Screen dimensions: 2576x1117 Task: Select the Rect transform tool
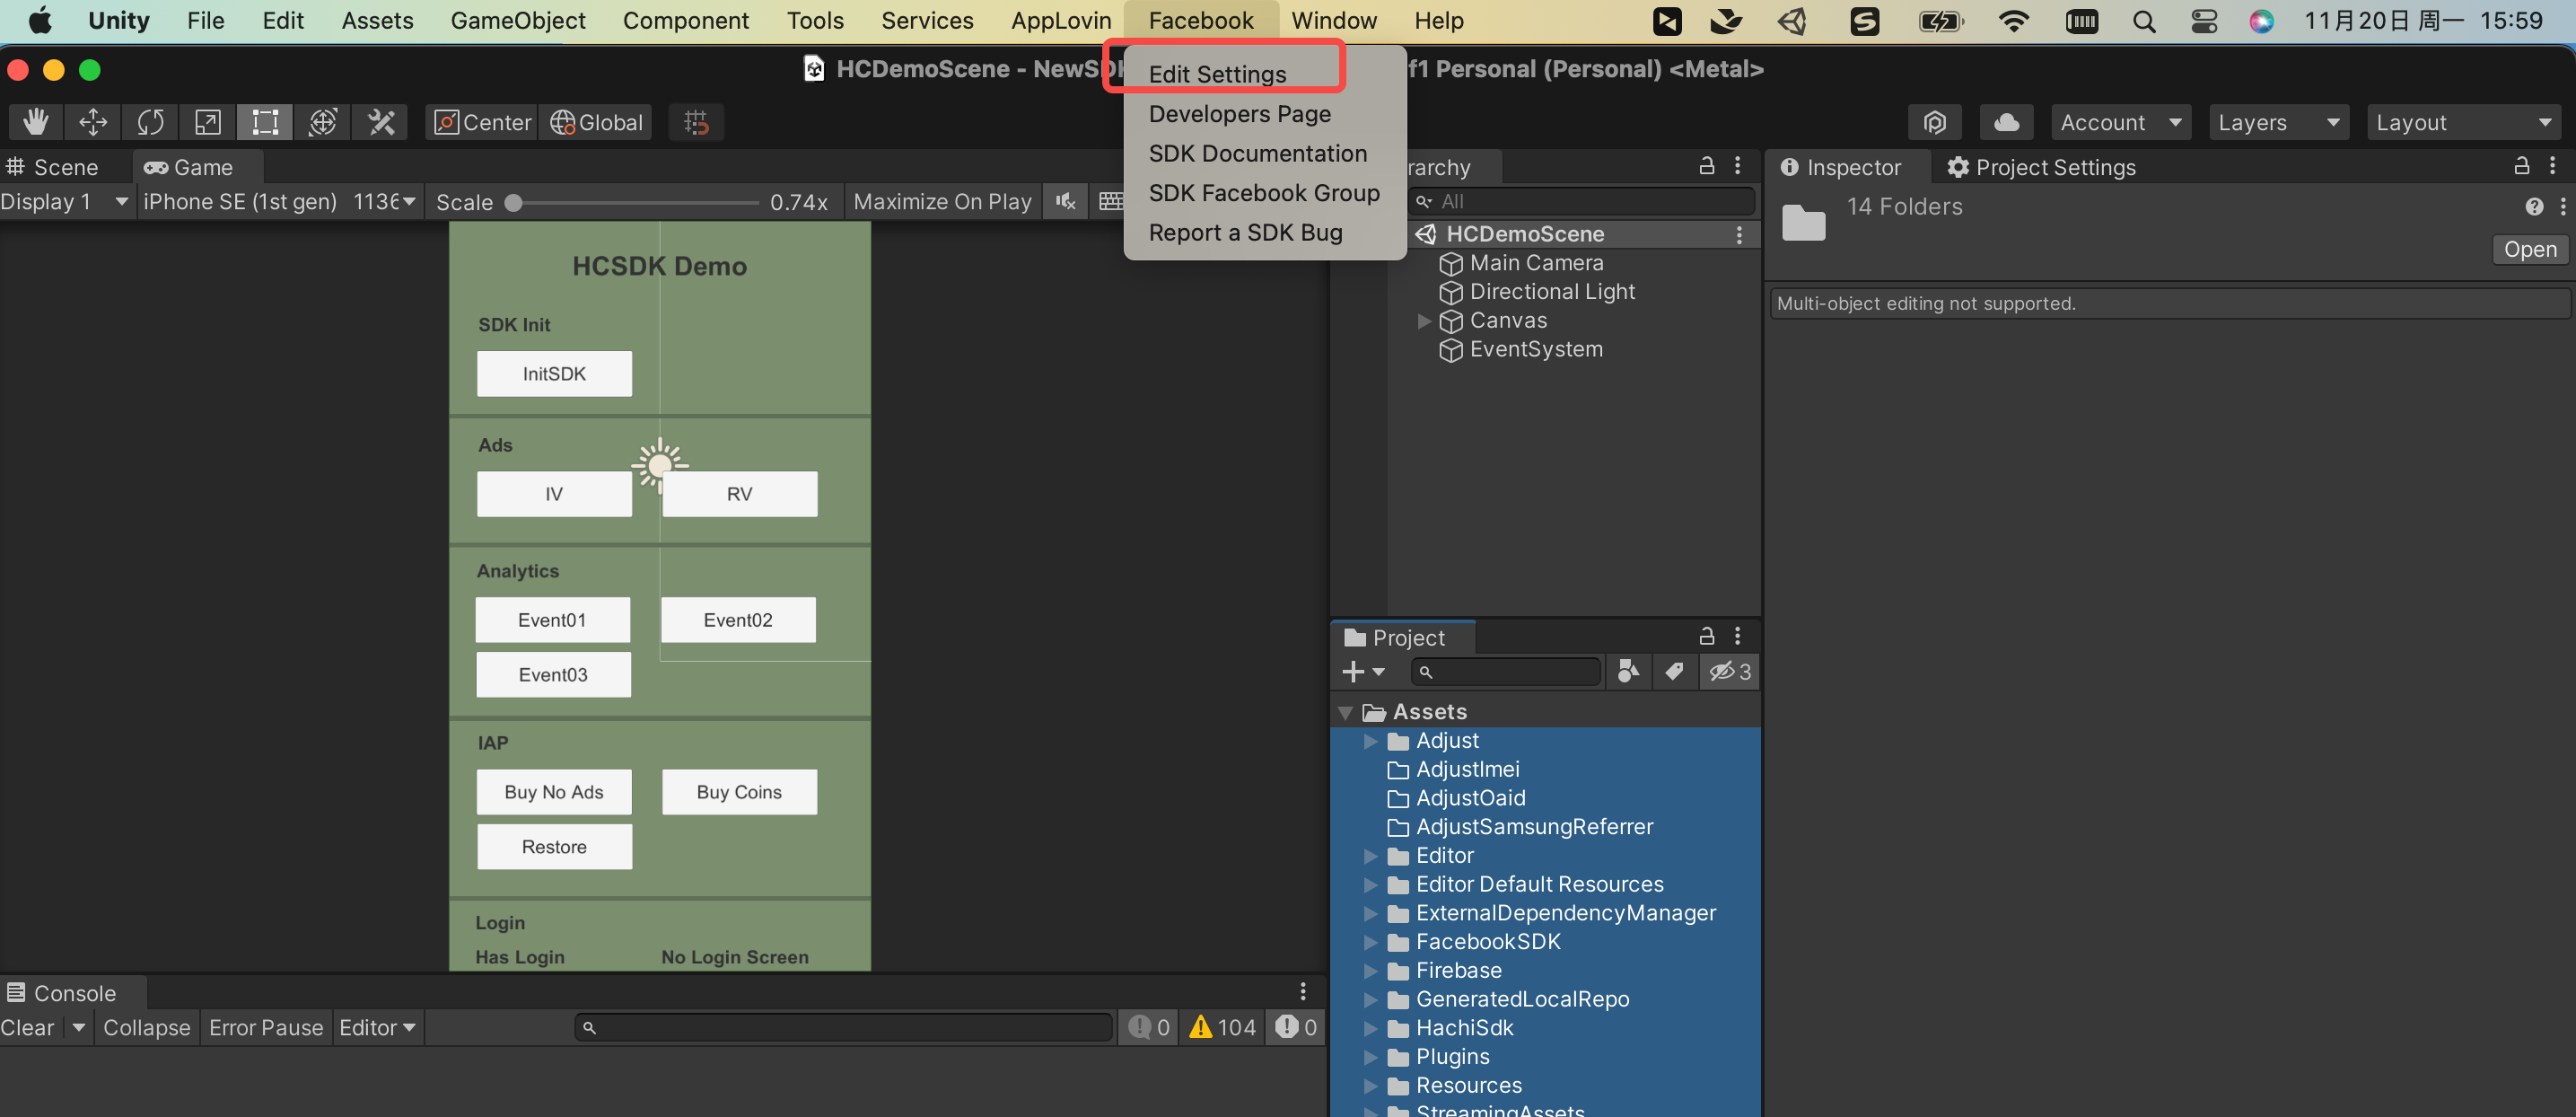[265, 122]
